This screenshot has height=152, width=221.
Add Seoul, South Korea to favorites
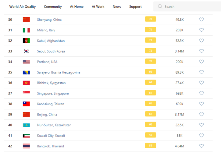pyautogui.click(x=201, y=51)
